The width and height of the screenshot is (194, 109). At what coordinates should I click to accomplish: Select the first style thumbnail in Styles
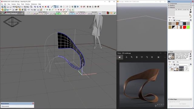coord(171,69)
